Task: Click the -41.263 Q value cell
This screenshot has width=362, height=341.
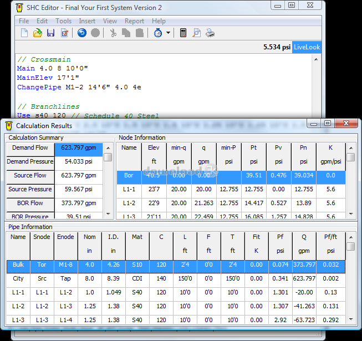Action: tap(304, 308)
